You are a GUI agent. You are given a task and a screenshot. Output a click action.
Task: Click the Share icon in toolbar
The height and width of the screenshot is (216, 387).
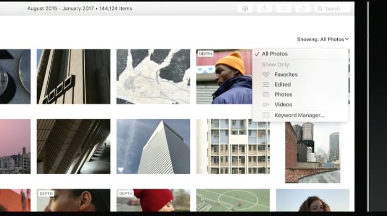click(264, 8)
